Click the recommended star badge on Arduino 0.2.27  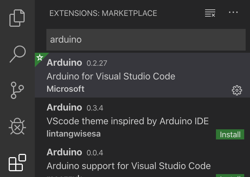click(x=40, y=57)
